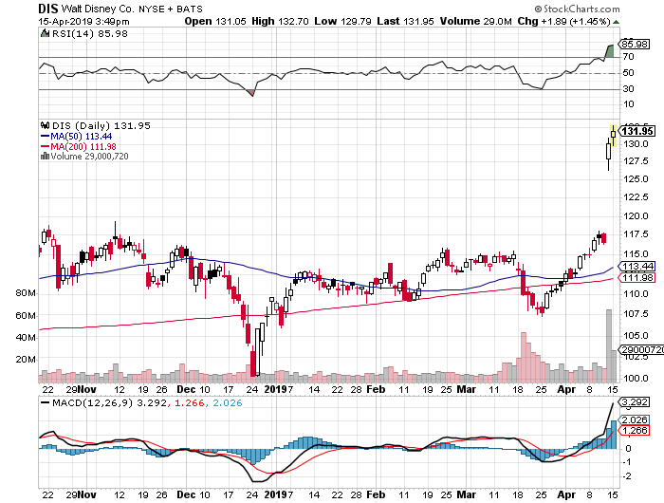Click the RSI 70 overbought axis label
The image size is (664, 503).
pyautogui.click(x=628, y=57)
